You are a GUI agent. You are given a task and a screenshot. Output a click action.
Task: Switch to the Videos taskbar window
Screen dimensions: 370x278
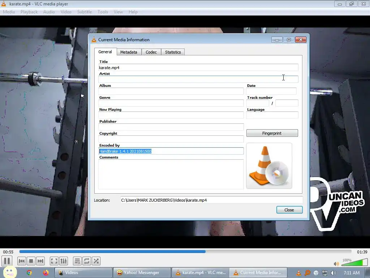tap(83, 273)
